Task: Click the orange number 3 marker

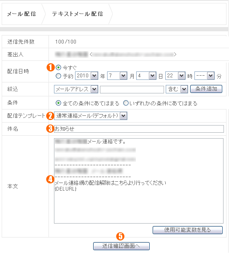Action: (x=50, y=129)
